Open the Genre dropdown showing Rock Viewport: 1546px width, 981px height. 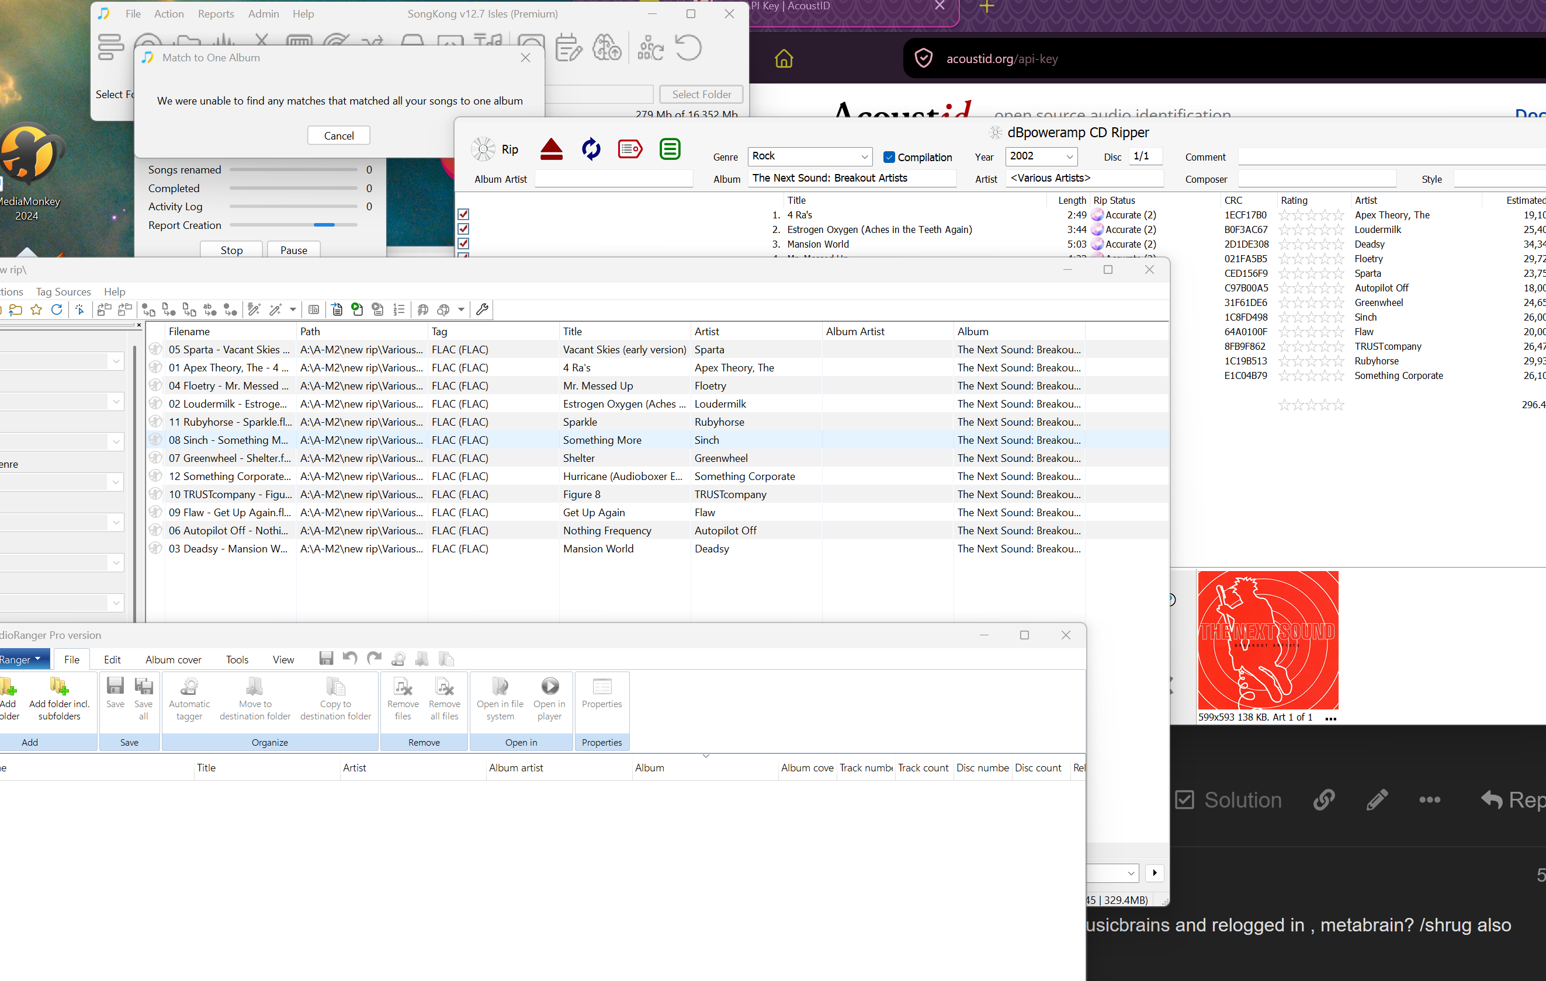pos(865,156)
